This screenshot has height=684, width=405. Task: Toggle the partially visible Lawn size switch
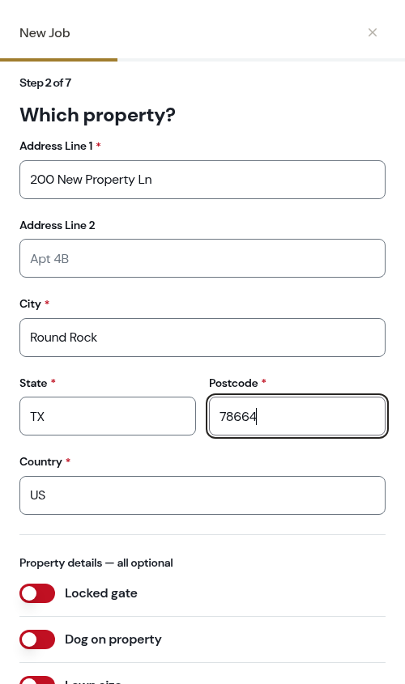point(37,681)
